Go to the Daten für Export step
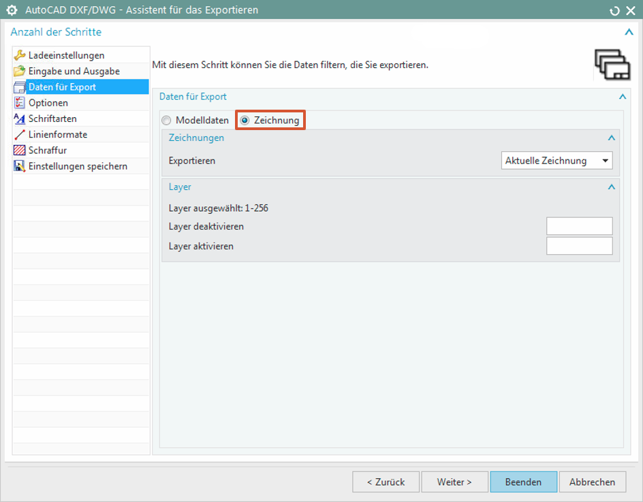The image size is (643, 502). 62,87
